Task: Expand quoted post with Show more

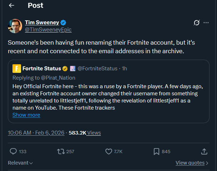Action: pyautogui.click(x=26, y=115)
